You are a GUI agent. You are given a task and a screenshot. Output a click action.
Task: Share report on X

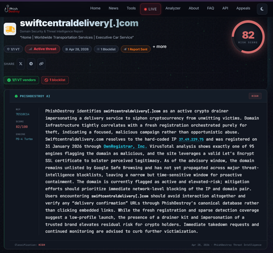point(21,64)
